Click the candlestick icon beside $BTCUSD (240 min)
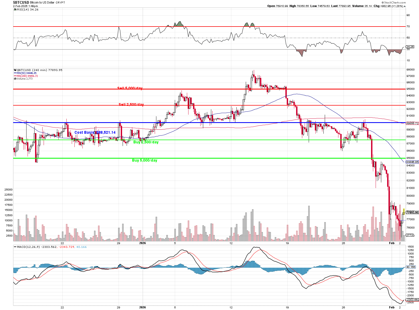Viewport: 419px width, 310px height. pyautogui.click(x=15, y=70)
